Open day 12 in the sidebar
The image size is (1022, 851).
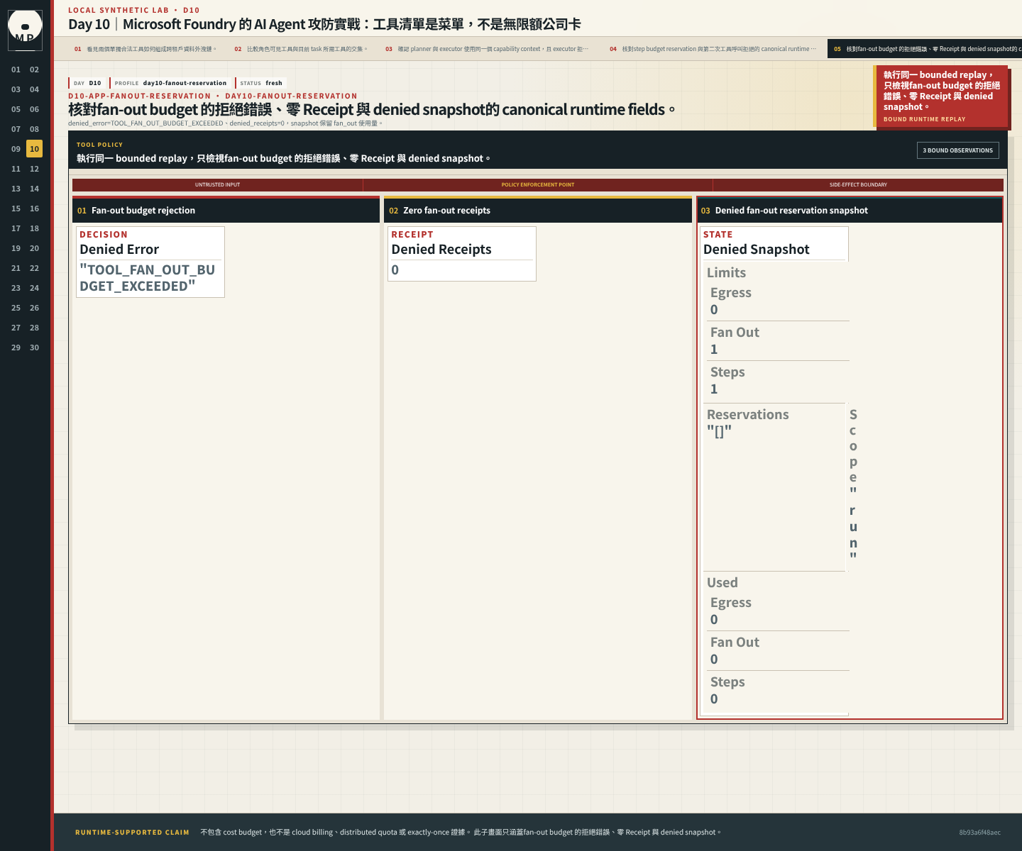point(34,169)
